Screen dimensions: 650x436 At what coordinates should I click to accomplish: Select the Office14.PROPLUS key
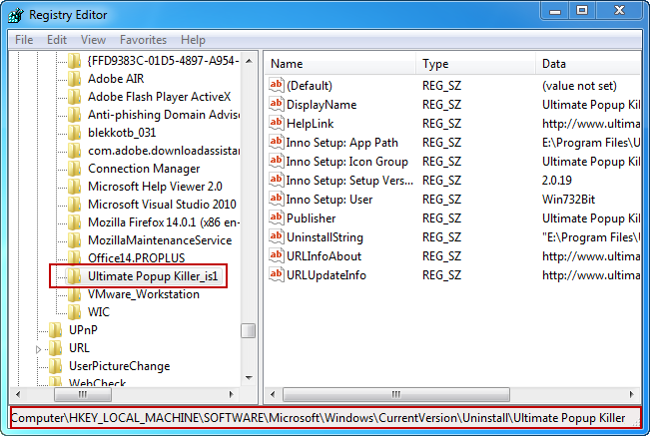(137, 258)
